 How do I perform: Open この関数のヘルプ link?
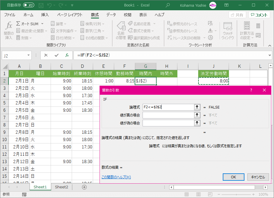(116, 177)
